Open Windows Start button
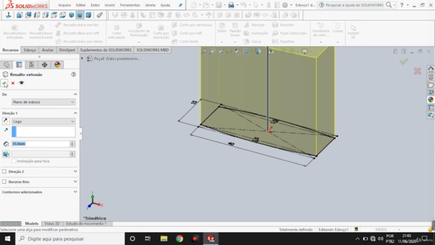The height and width of the screenshot is (245, 435). tap(7, 239)
